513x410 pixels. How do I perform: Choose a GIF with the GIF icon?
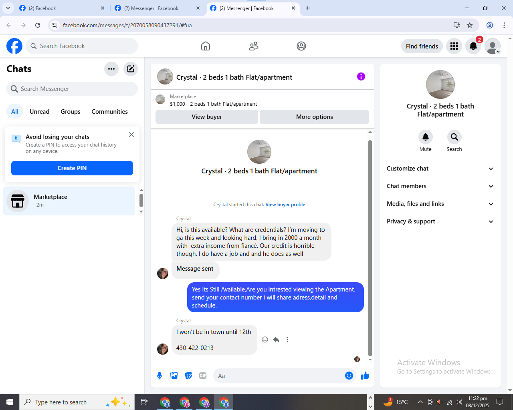click(203, 376)
